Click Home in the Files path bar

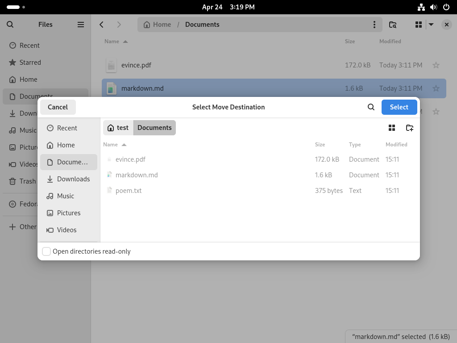point(157,25)
